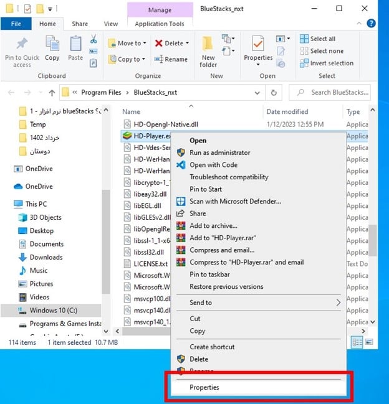Sort by Date modified column header

(x=287, y=112)
